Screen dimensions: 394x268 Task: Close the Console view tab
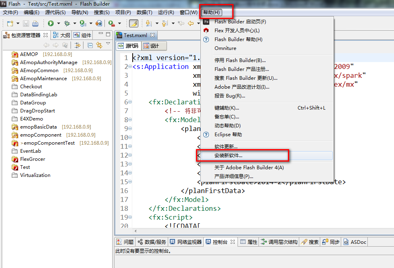point(233,242)
